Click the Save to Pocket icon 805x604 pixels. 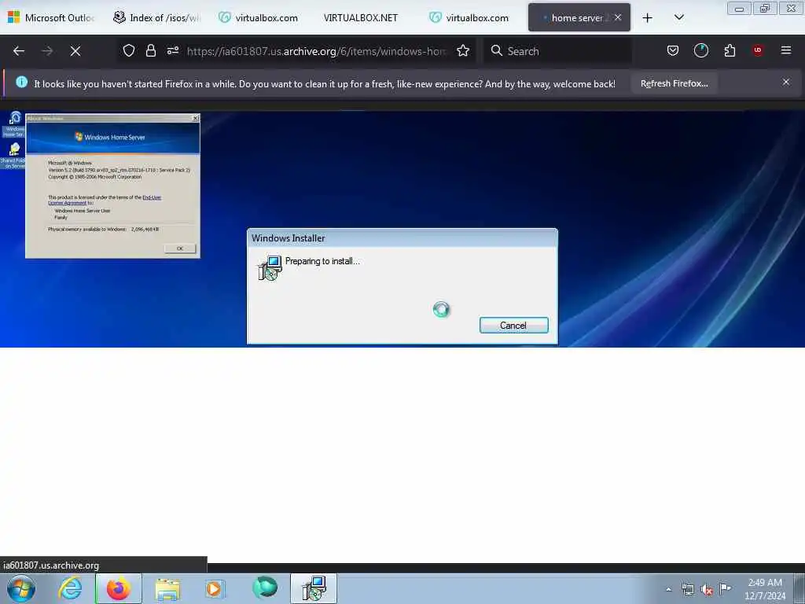click(x=673, y=50)
